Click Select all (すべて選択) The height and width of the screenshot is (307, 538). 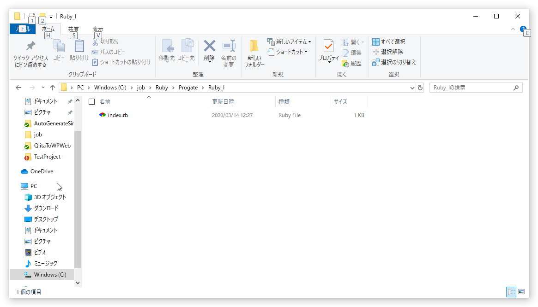coord(389,42)
